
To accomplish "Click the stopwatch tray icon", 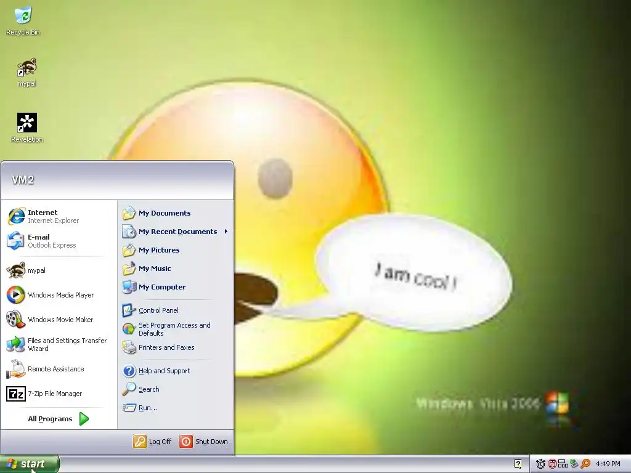I will click(x=540, y=464).
